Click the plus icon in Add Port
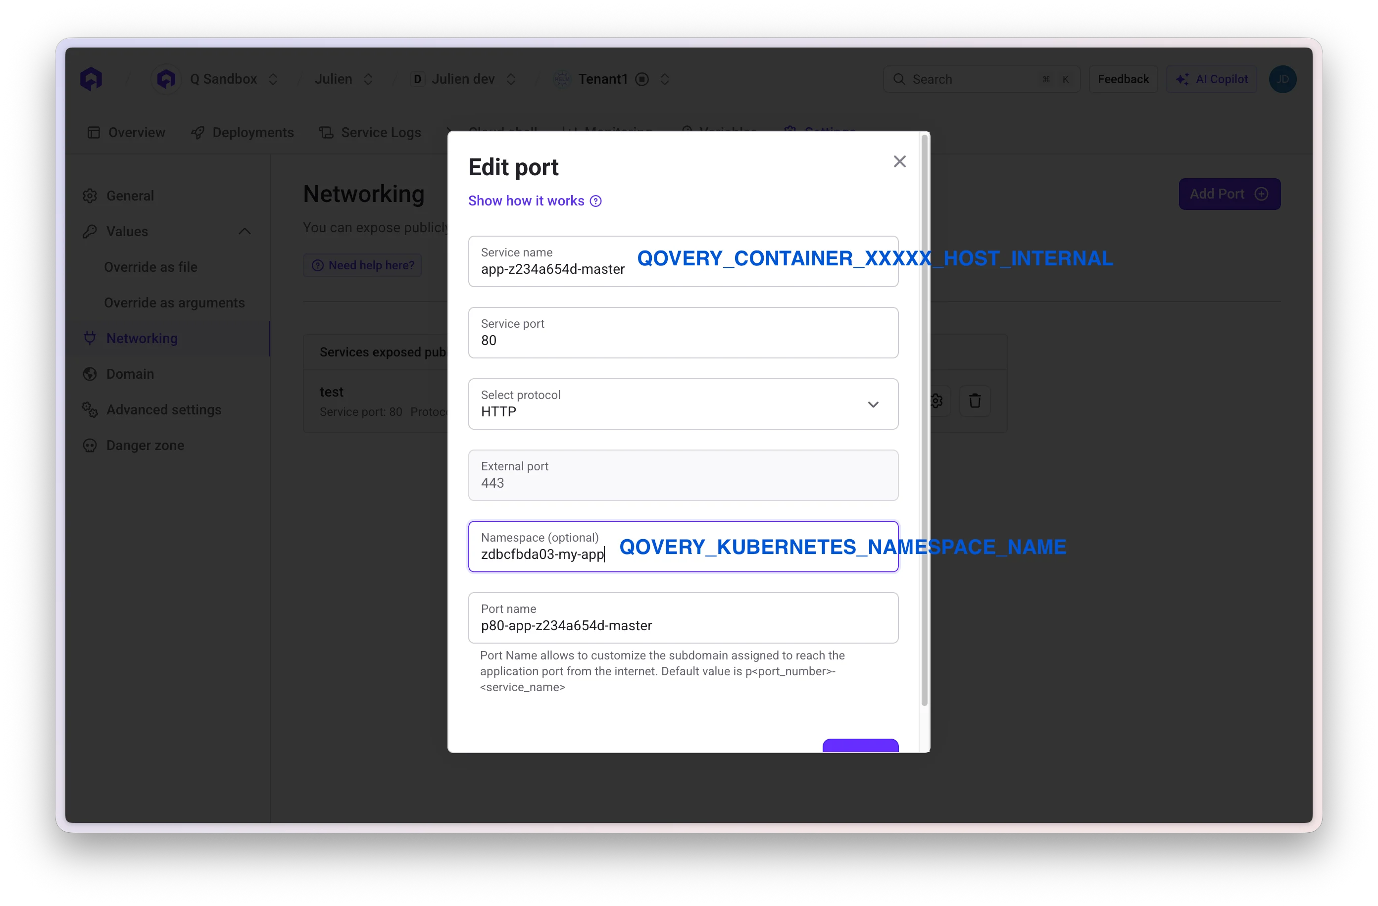 [x=1261, y=194]
